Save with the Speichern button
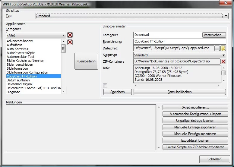Screen dimensions: 234x167 click(117, 92)
